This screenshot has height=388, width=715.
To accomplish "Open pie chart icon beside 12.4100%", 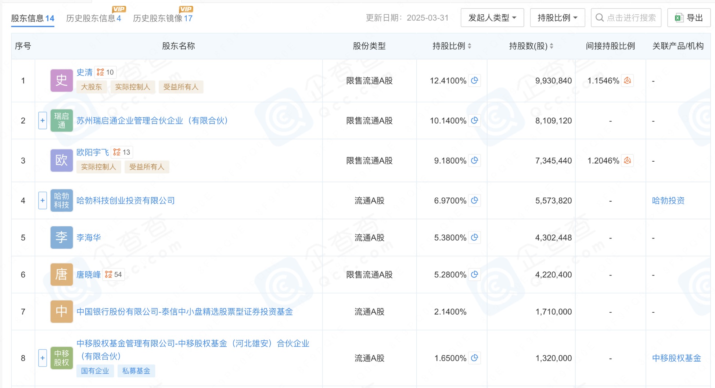I will pos(474,80).
